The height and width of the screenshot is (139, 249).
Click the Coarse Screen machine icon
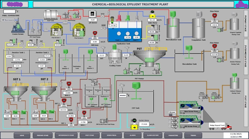coord(18,27)
